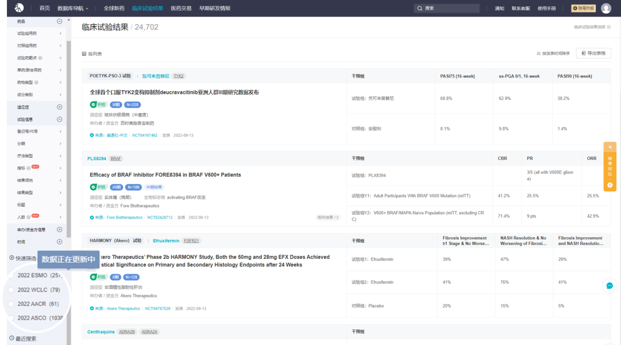Click the info icon next to 指标
Viewport: 621px width, 345px height.
pyautogui.click(x=29, y=168)
